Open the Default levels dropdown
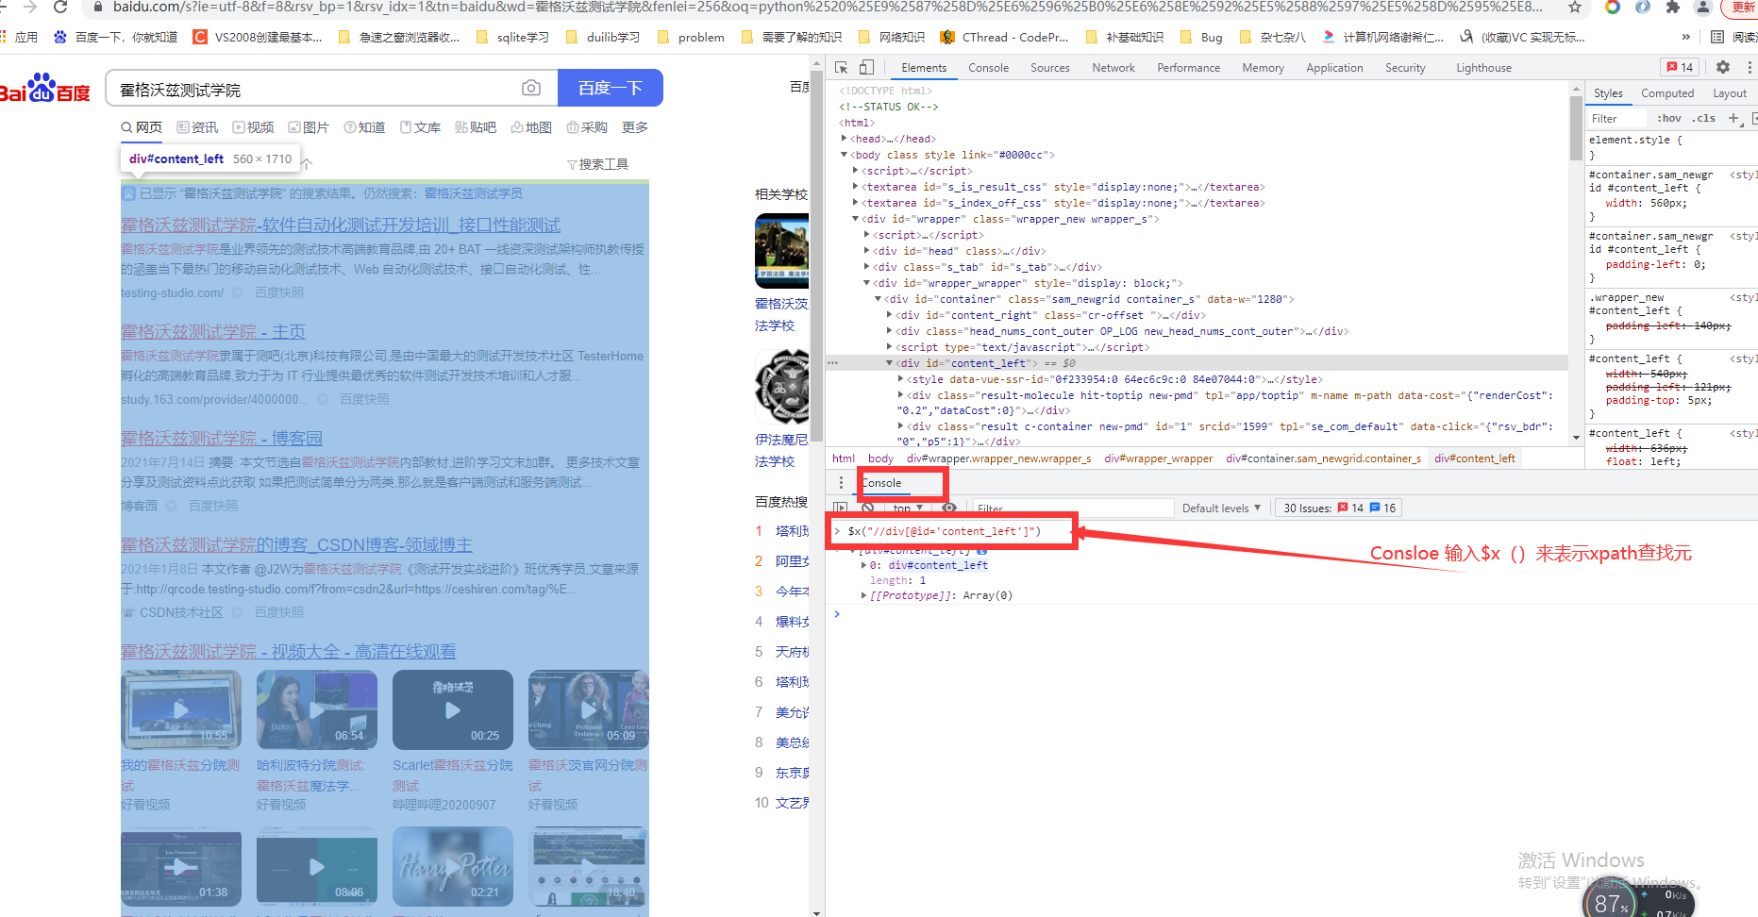Screen dimensions: 1758x917 tap(1221, 508)
